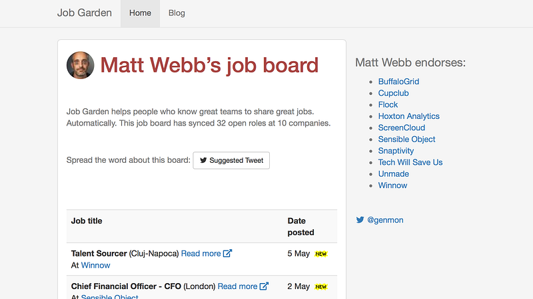
Task: Click Read more for Chief Financial Officer
Action: pos(237,286)
